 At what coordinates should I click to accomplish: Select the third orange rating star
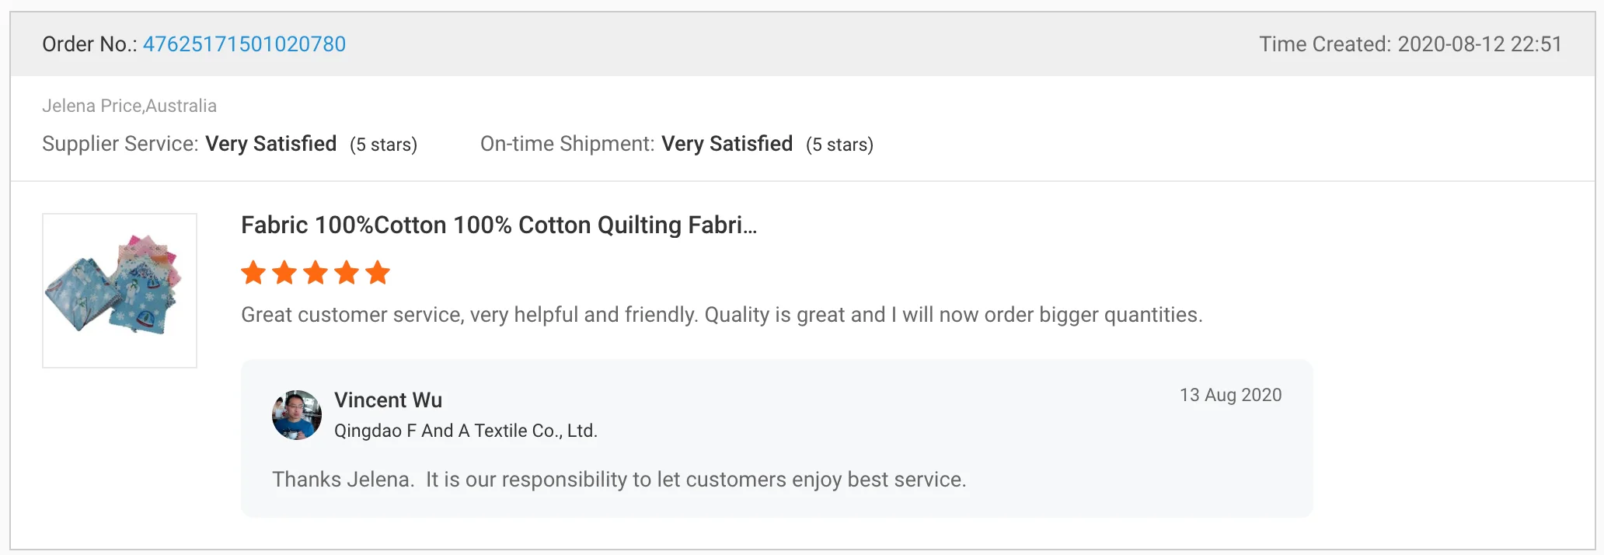tap(316, 273)
